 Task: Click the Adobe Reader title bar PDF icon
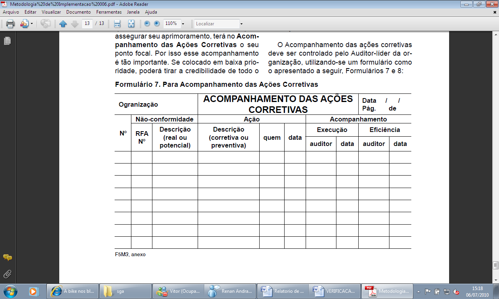[4, 4]
